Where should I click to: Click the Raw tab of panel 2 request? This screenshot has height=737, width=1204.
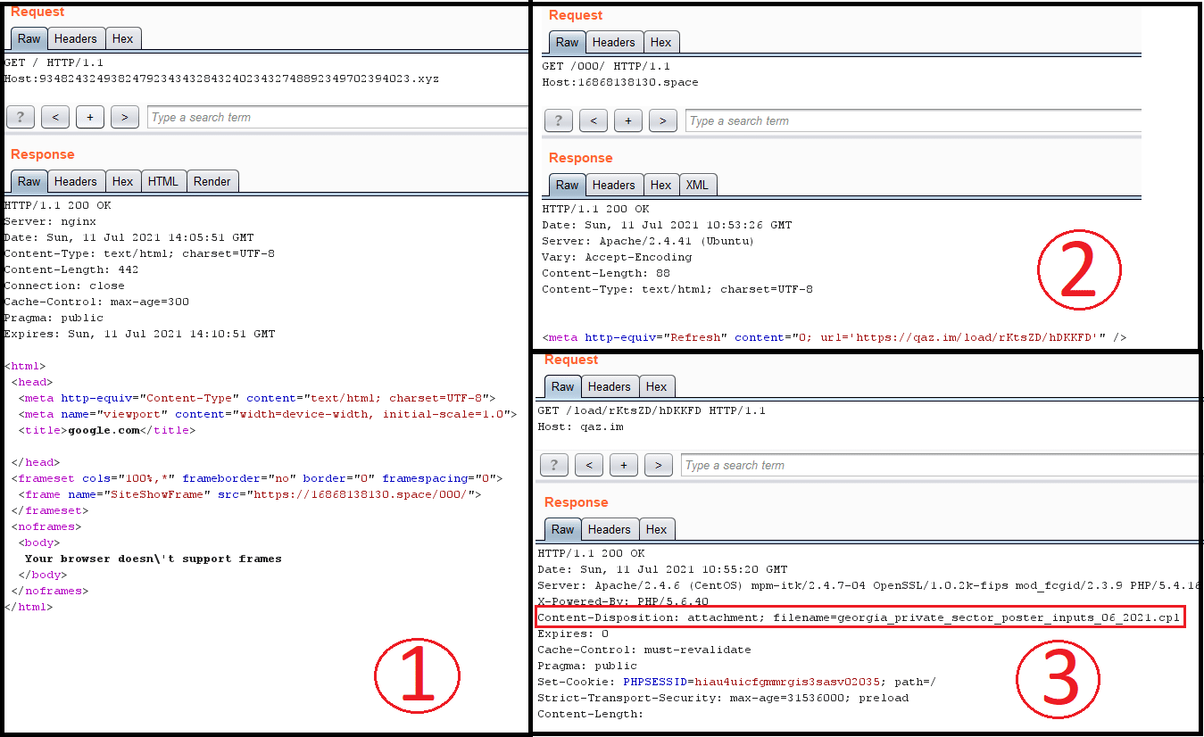pyautogui.click(x=568, y=42)
